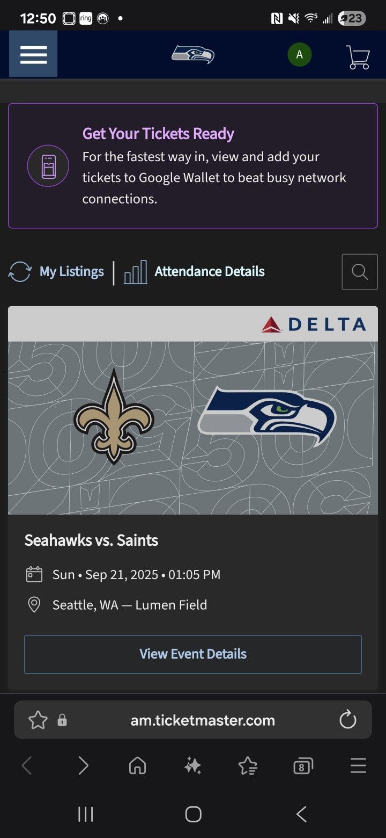Open My Listings
Screen dimensions: 386x838
click(x=57, y=272)
